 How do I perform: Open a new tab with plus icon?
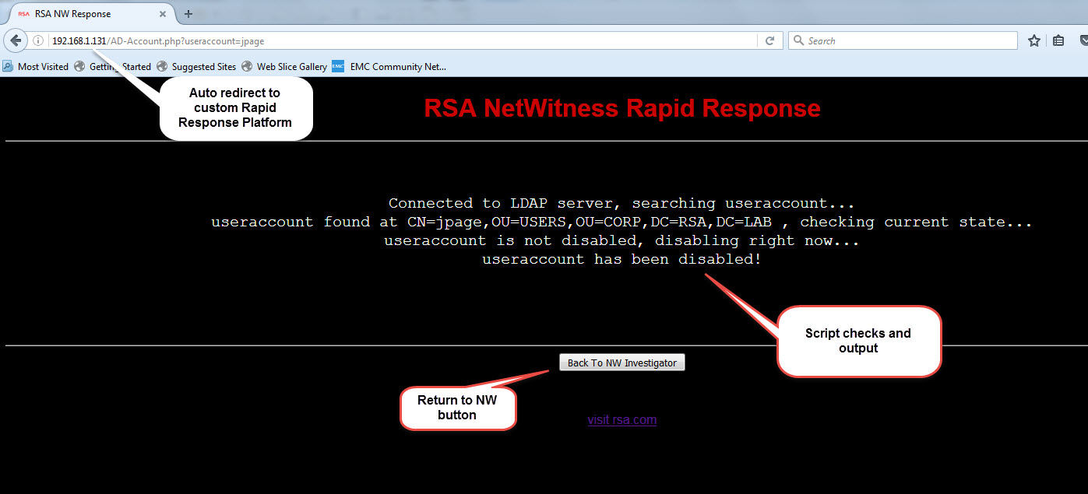click(188, 14)
